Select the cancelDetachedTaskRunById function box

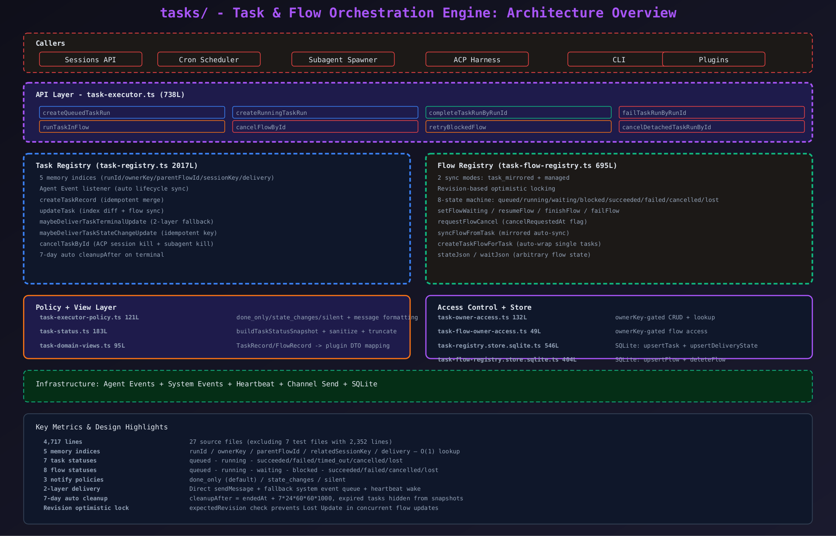click(711, 127)
